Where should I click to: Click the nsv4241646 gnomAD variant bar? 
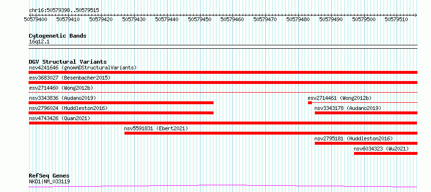[223, 72]
